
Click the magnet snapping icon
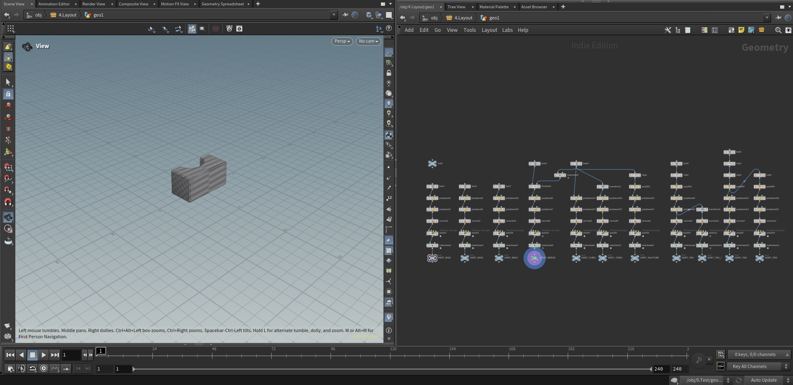tap(8, 202)
